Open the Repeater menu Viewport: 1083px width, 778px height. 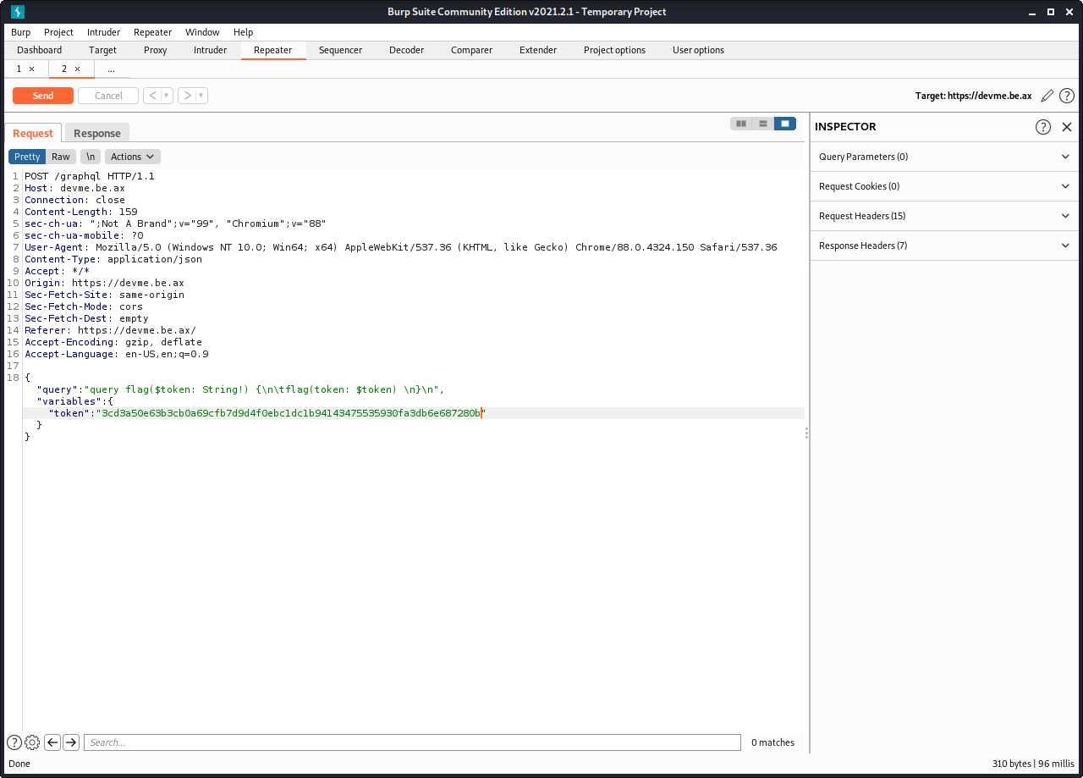pyautogui.click(x=153, y=32)
